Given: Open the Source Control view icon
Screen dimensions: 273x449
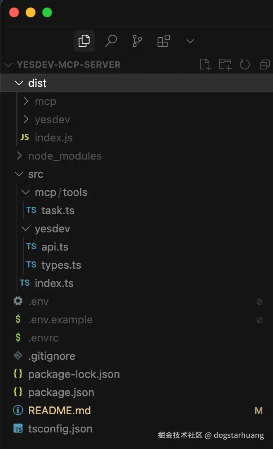Looking at the screenshot, I should point(137,41).
